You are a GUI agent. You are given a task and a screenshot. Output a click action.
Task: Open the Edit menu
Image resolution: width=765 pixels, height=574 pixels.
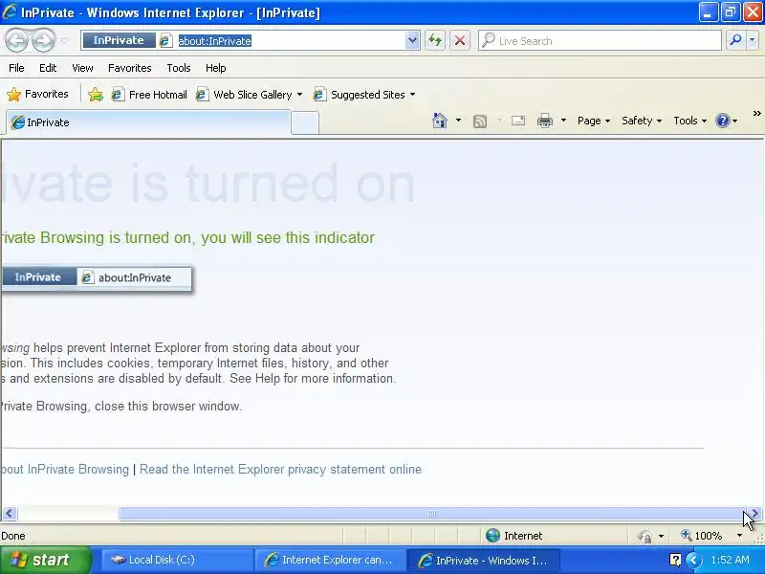pos(48,68)
